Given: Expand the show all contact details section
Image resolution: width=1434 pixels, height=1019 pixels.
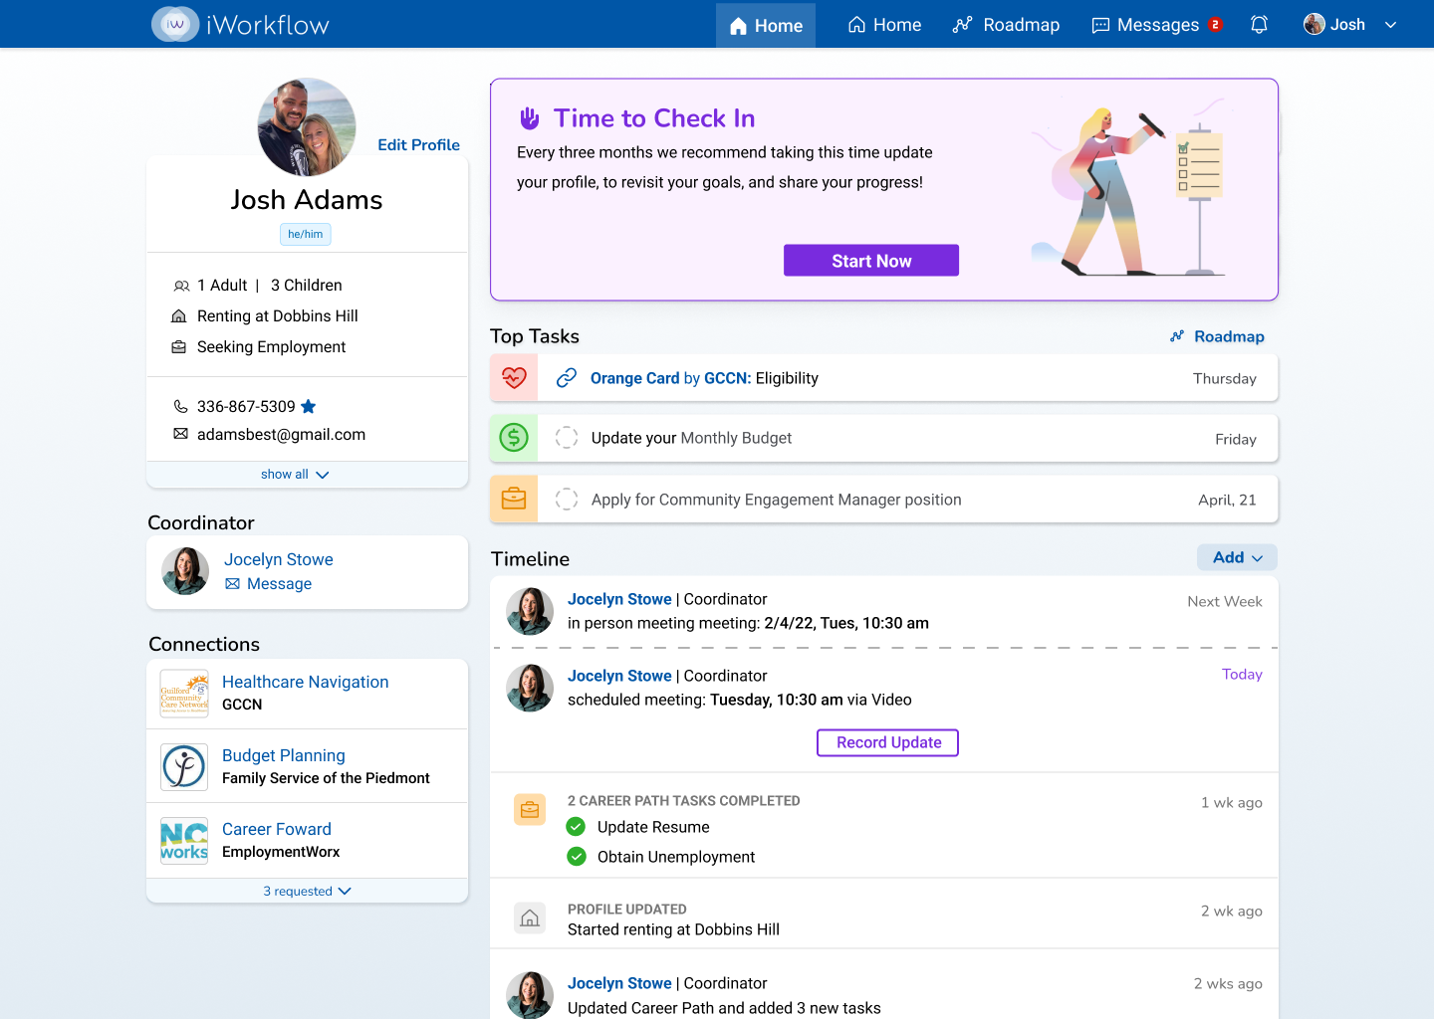Looking at the screenshot, I should [x=295, y=474].
